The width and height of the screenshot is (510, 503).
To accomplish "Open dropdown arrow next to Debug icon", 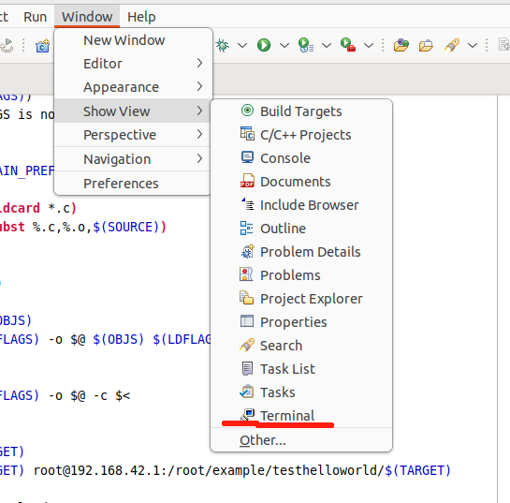I will coord(242,45).
